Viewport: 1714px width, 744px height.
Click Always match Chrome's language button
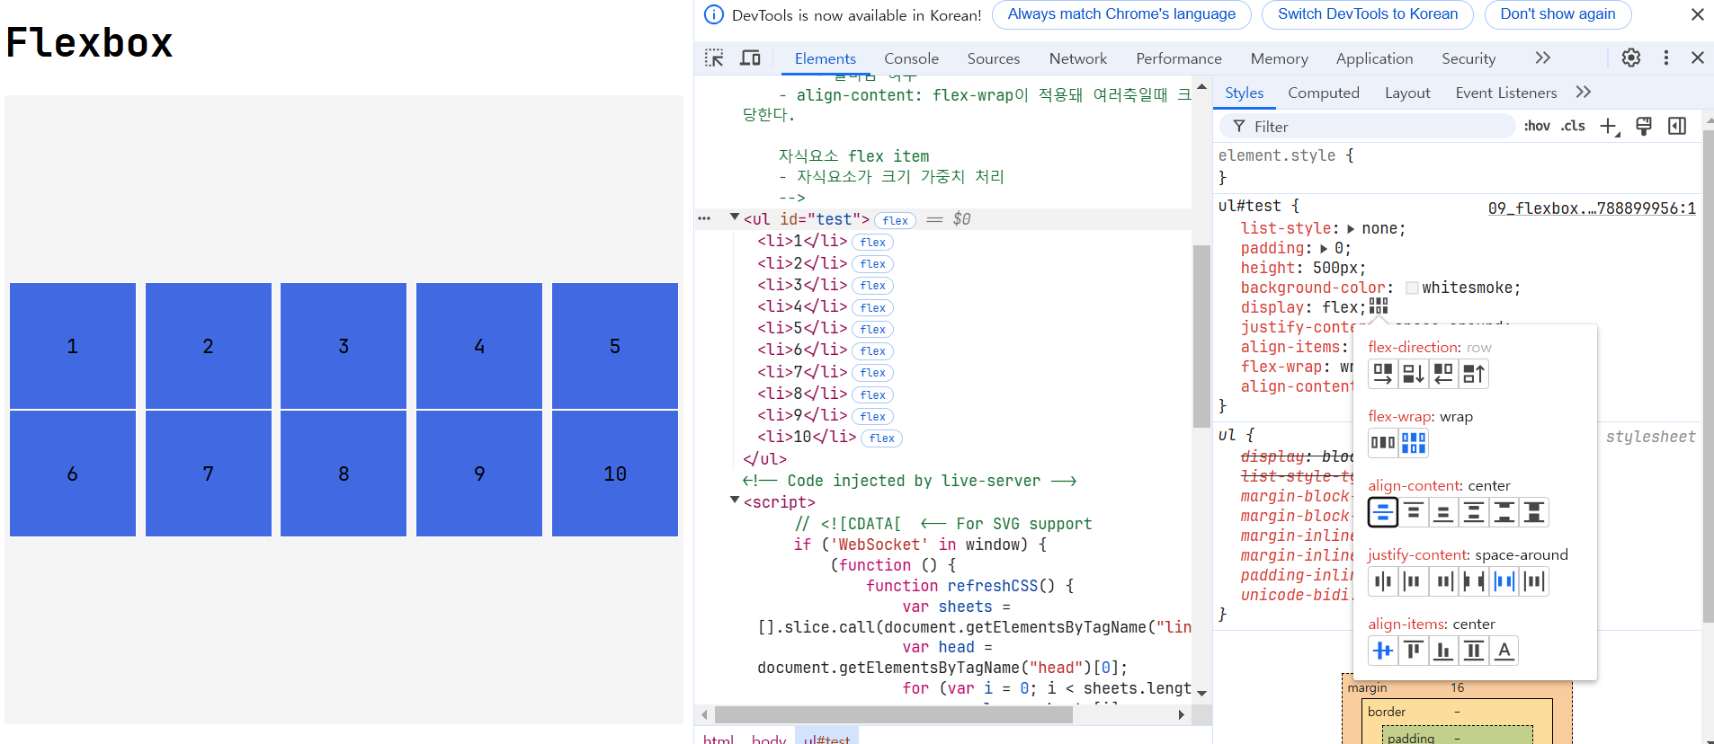(x=1121, y=14)
